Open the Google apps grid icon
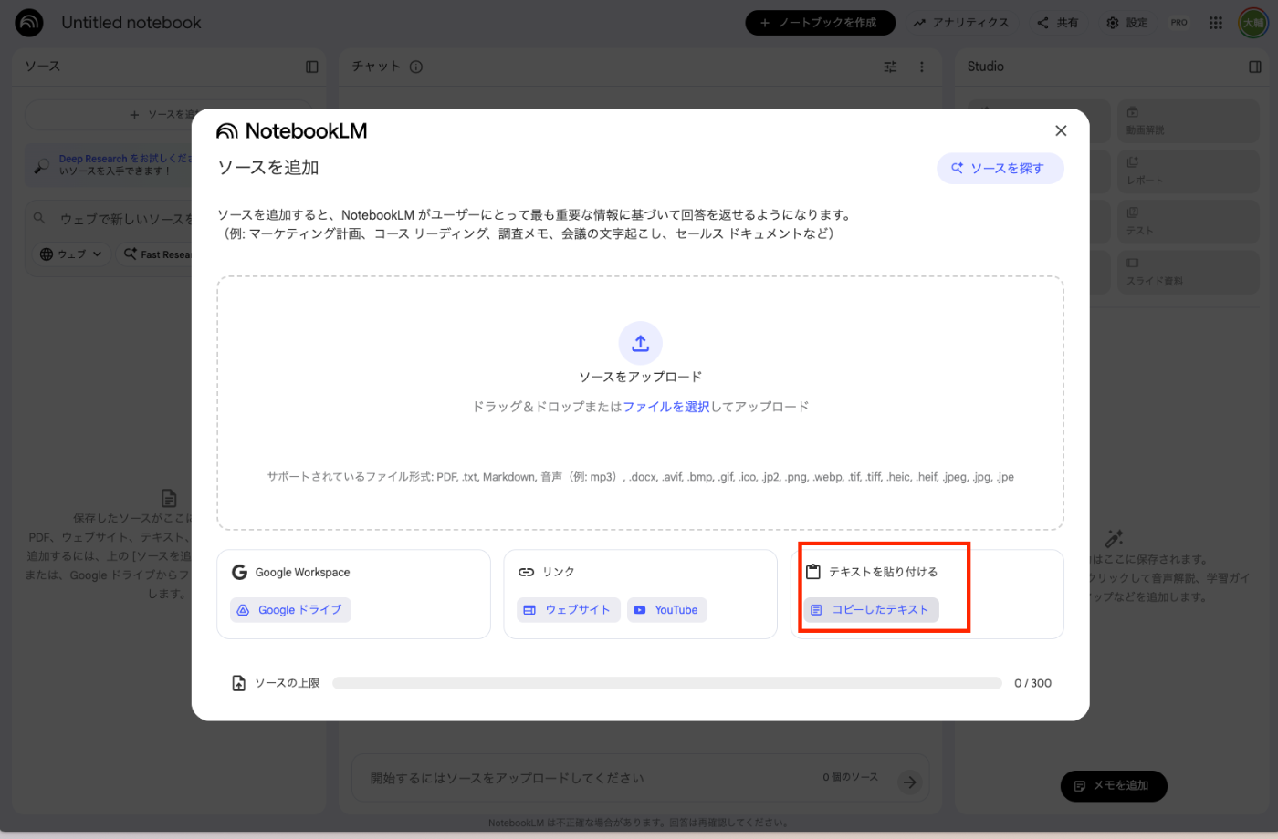The height and width of the screenshot is (839, 1278). (x=1216, y=23)
